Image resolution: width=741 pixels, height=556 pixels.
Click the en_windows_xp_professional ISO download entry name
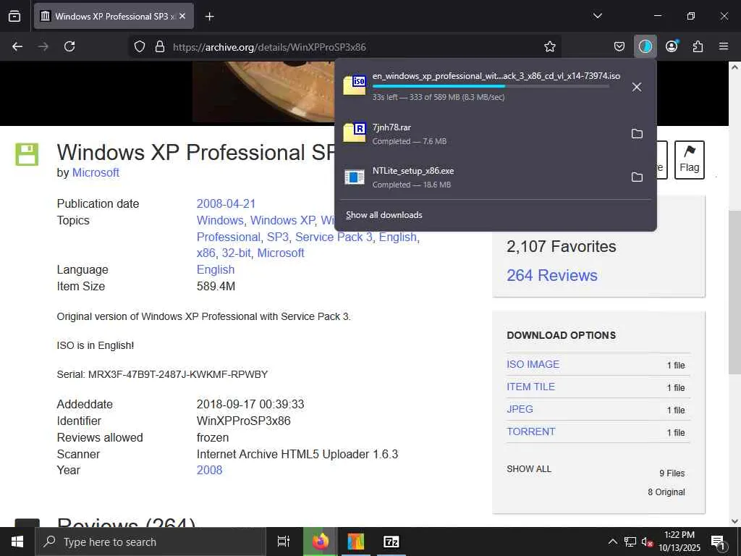[x=496, y=75]
